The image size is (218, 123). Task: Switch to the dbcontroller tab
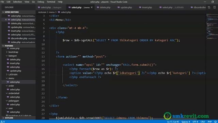tap(198, 8)
